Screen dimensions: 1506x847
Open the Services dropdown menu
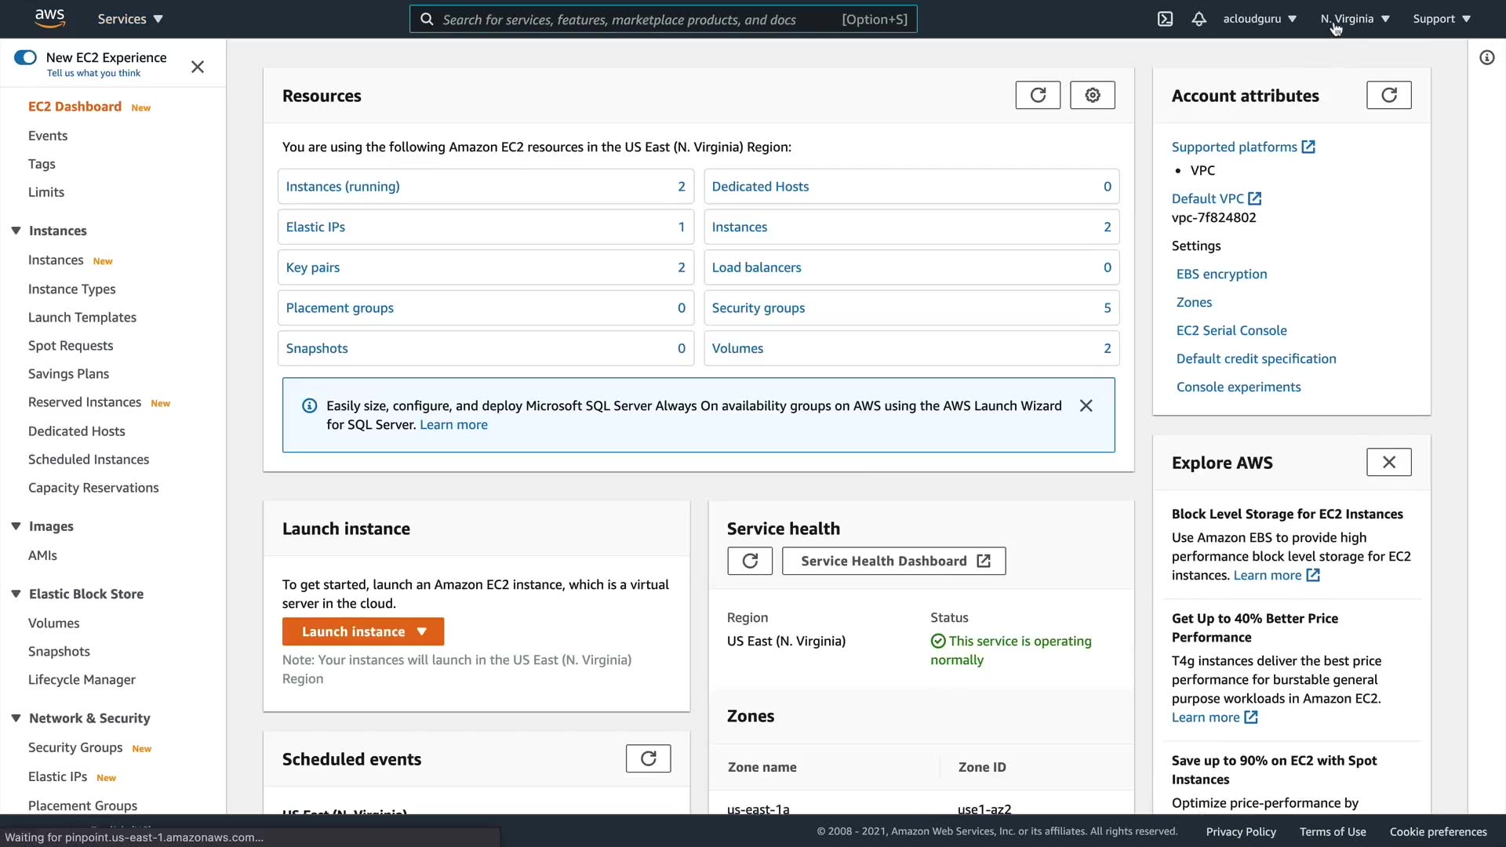pyautogui.click(x=130, y=19)
